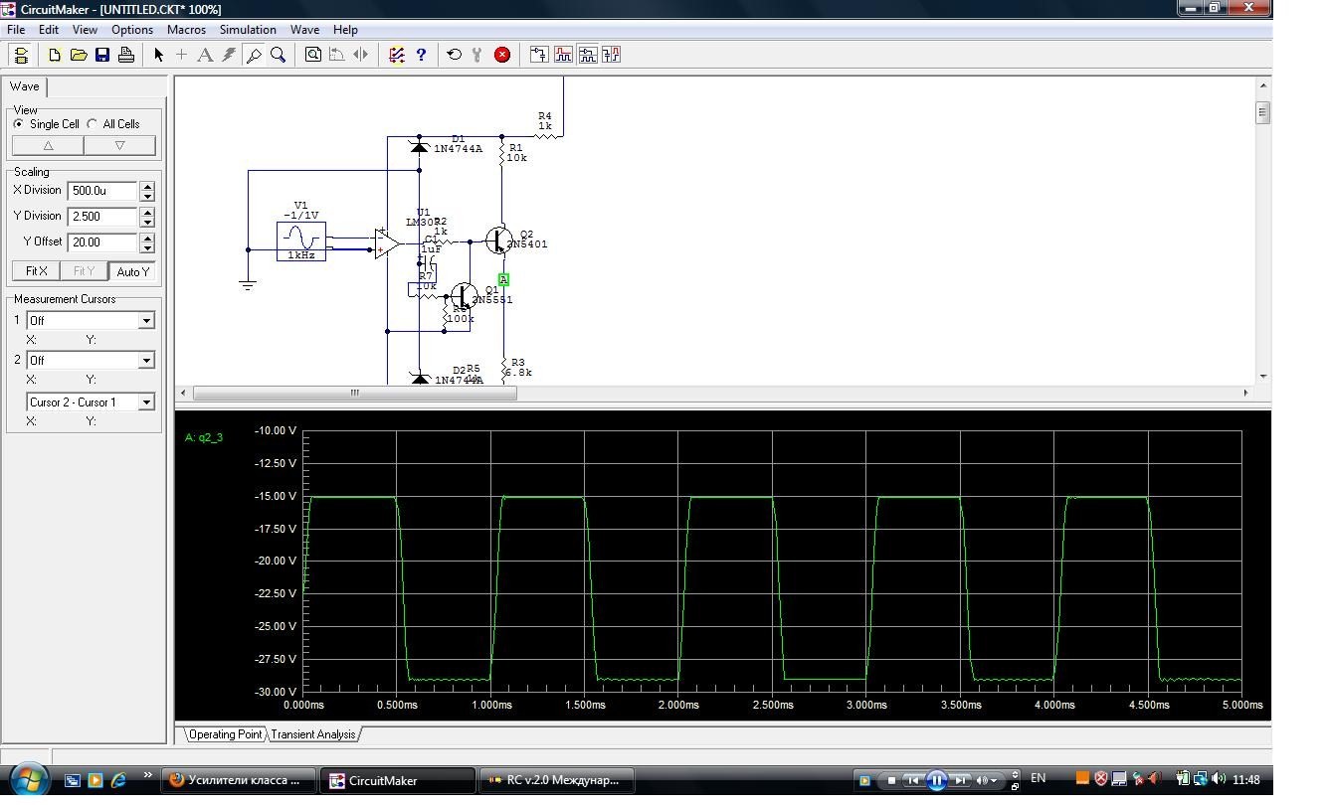This screenshot has height=805, width=1326.
Task: Click the down triangle view button
Action: (x=119, y=145)
